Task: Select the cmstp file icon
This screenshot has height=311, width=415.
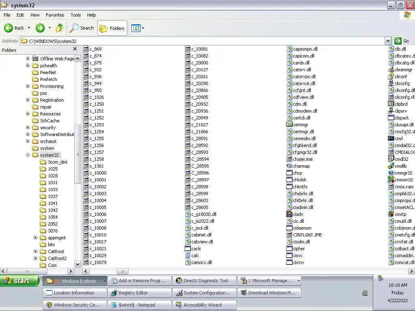Action: click(391, 214)
